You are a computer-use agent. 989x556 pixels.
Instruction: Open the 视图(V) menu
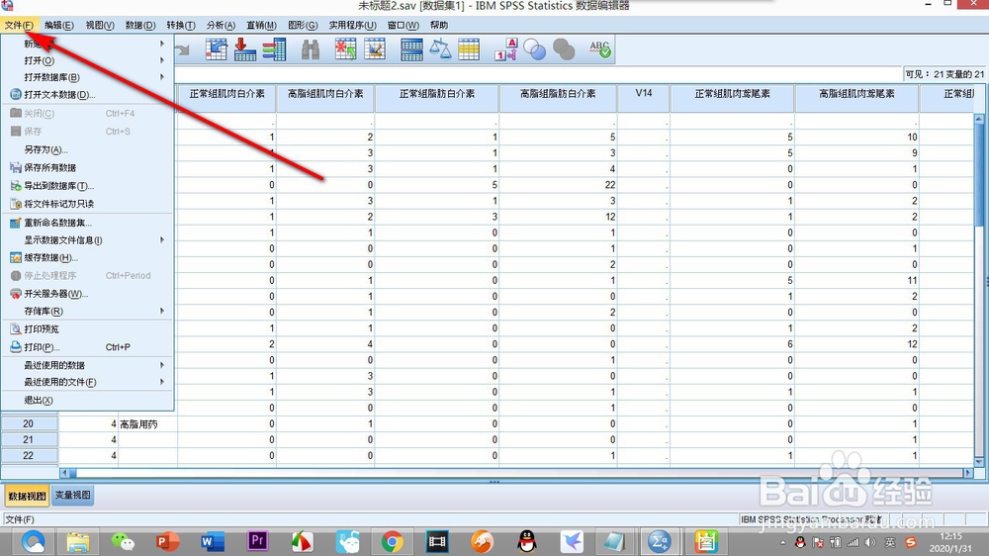(x=100, y=26)
